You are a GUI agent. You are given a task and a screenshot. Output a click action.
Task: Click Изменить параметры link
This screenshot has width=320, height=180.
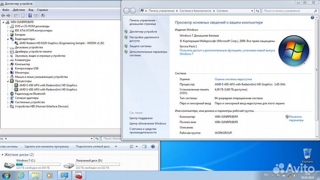click(x=296, y=119)
